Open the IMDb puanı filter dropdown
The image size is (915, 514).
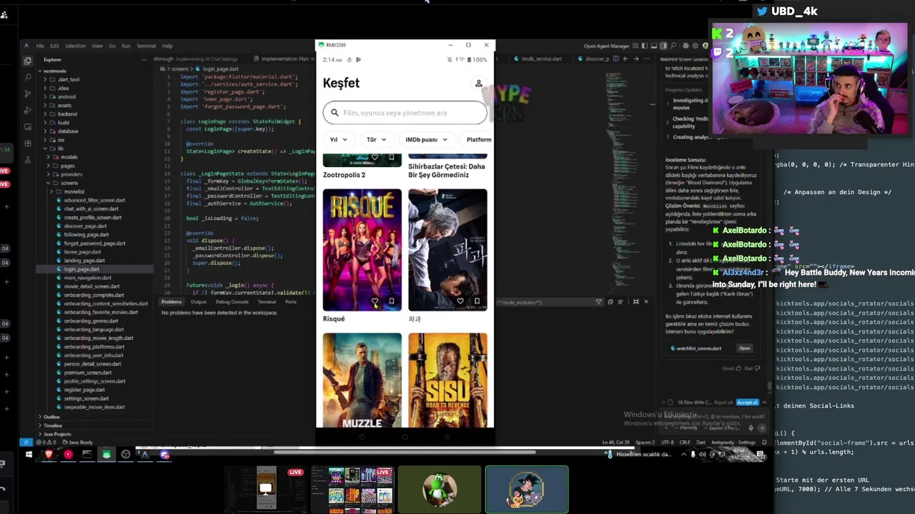(426, 140)
